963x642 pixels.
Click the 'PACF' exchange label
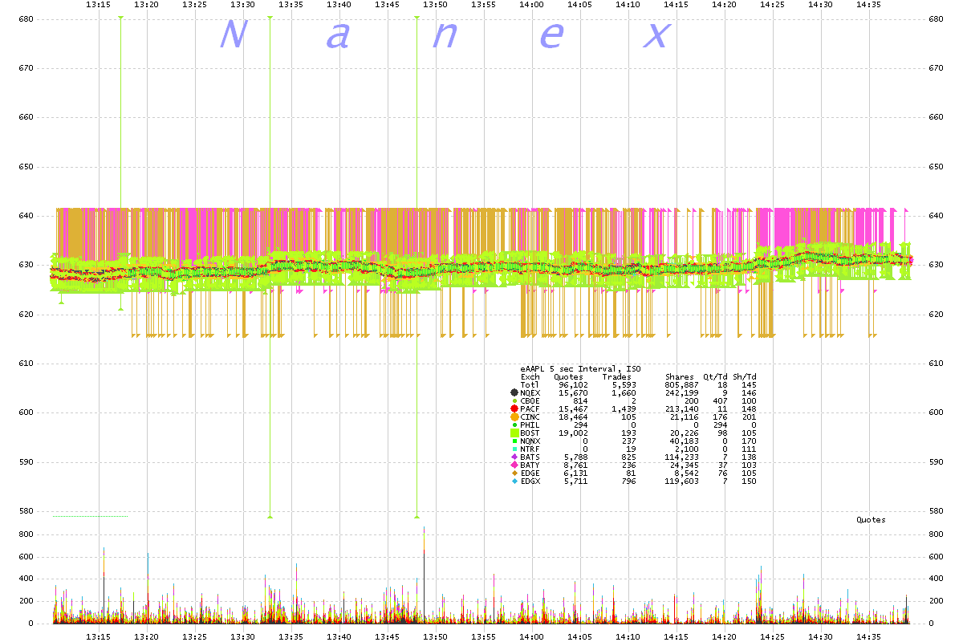(x=530, y=408)
